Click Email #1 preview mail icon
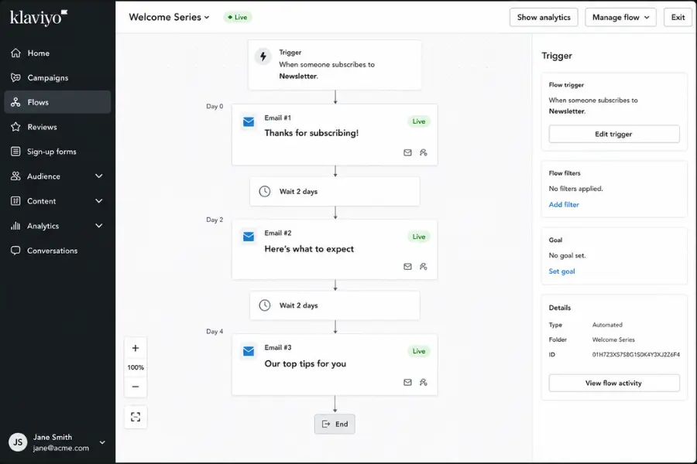The height and width of the screenshot is (464, 697). pyautogui.click(x=407, y=152)
